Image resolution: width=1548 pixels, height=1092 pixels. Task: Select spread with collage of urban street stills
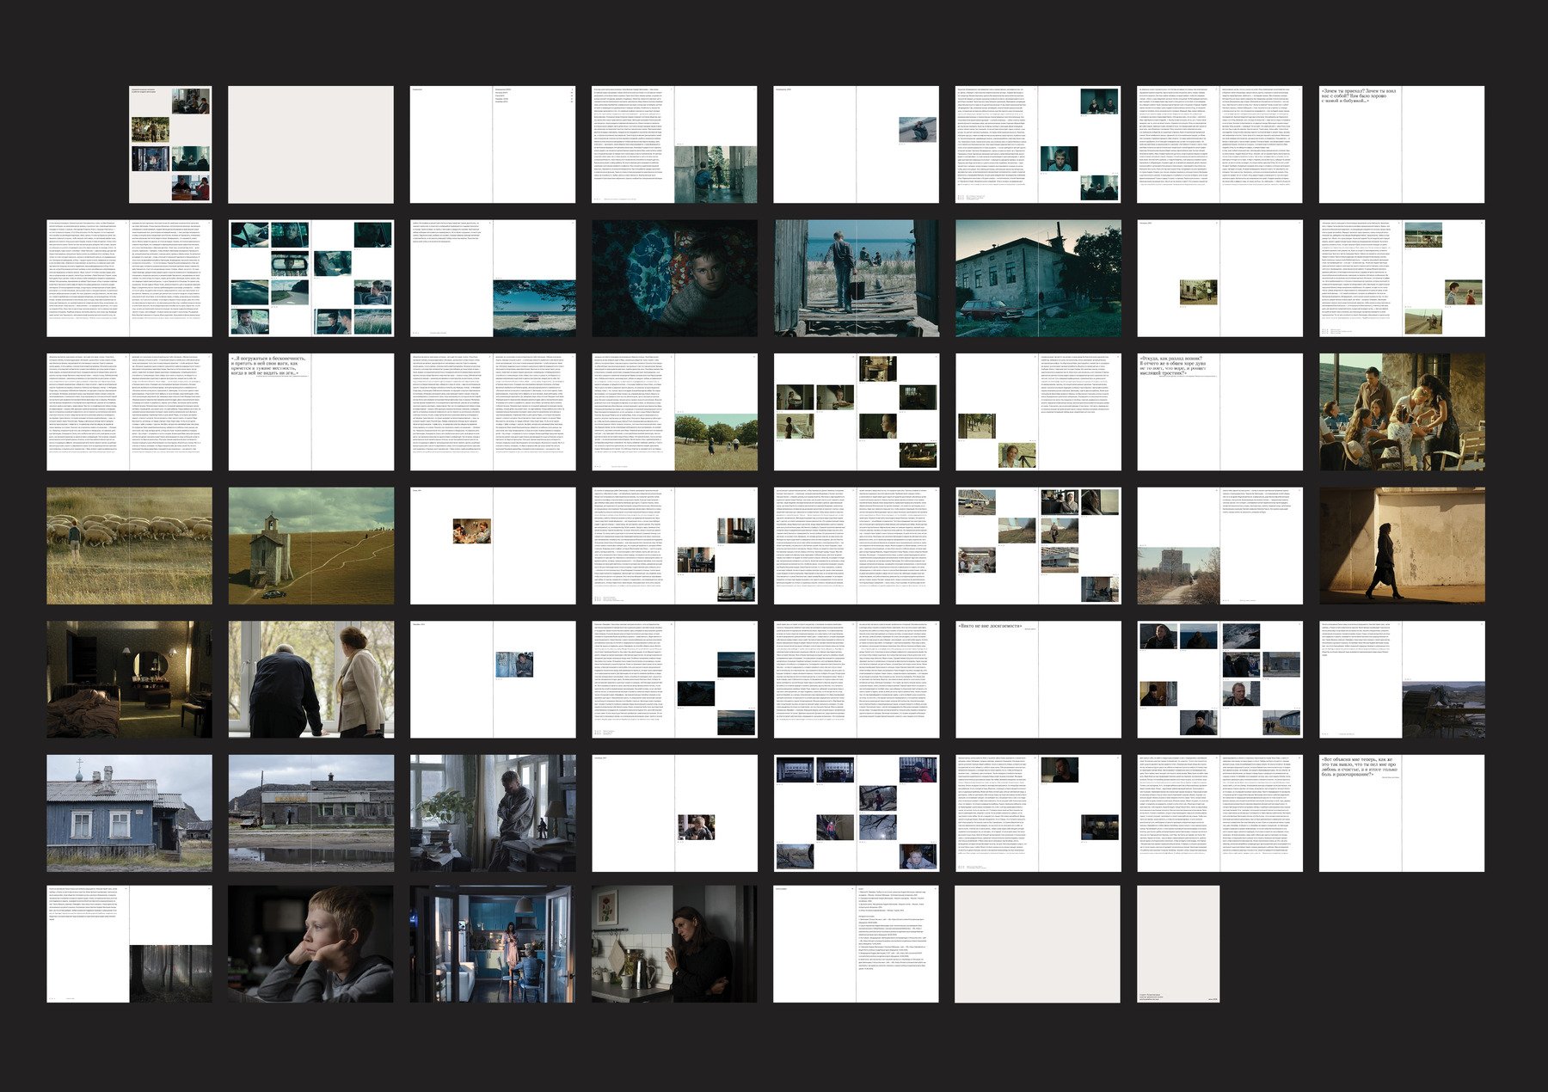[x=1038, y=546]
